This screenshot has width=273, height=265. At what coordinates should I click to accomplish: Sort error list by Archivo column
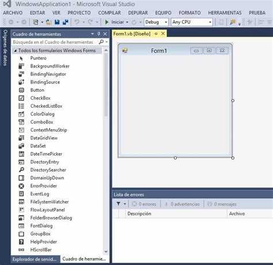[x=237, y=214]
